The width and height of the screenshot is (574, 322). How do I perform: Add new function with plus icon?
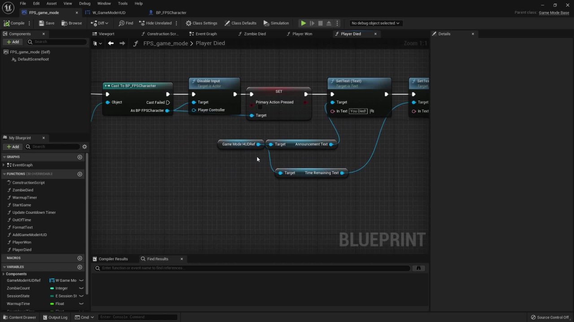[x=80, y=174]
